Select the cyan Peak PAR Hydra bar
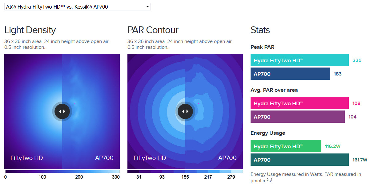 299,60
